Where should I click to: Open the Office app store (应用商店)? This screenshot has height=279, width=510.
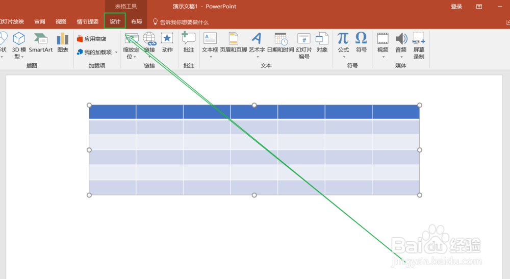(x=92, y=39)
